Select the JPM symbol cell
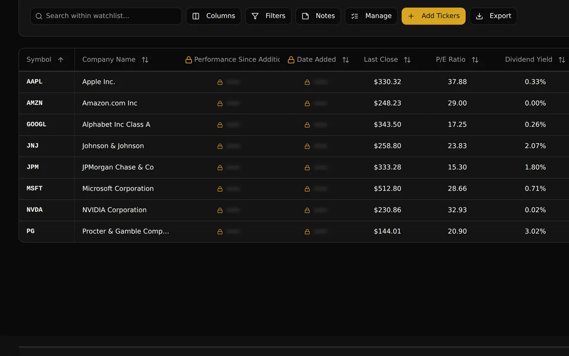The width and height of the screenshot is (569, 356). (x=46, y=168)
